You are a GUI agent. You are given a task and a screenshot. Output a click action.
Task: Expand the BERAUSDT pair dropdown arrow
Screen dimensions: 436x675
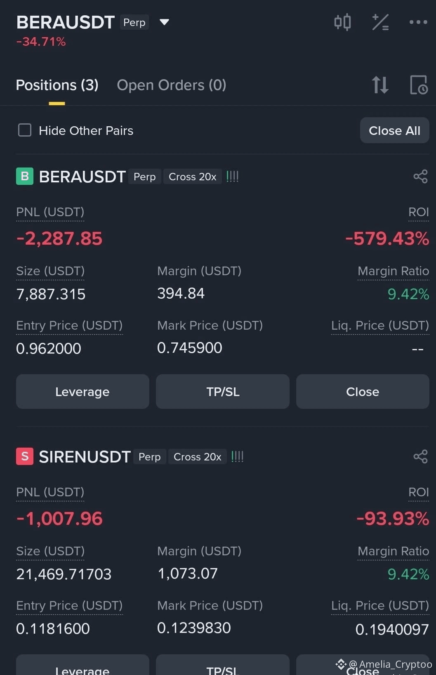[x=164, y=22]
